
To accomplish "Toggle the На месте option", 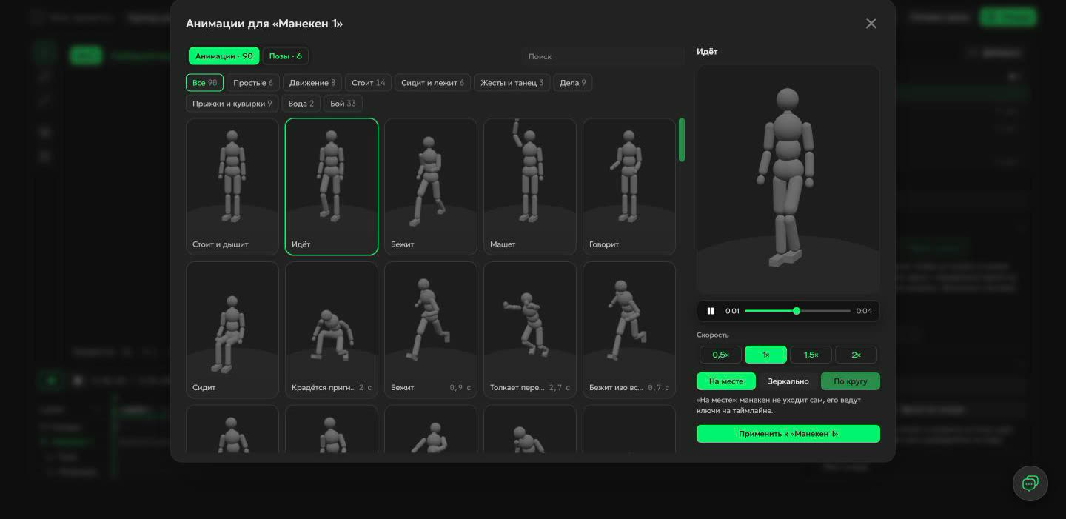I will (x=726, y=381).
